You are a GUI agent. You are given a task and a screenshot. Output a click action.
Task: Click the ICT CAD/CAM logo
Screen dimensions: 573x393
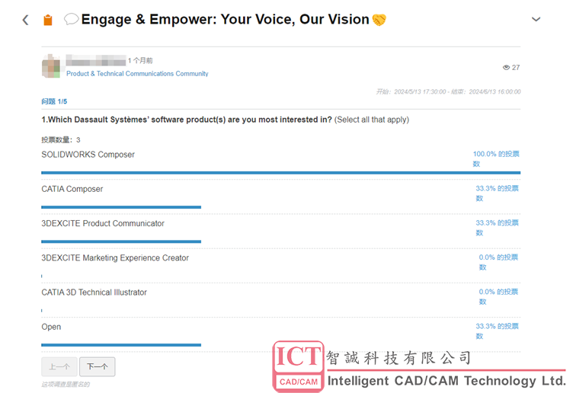pyautogui.click(x=299, y=366)
